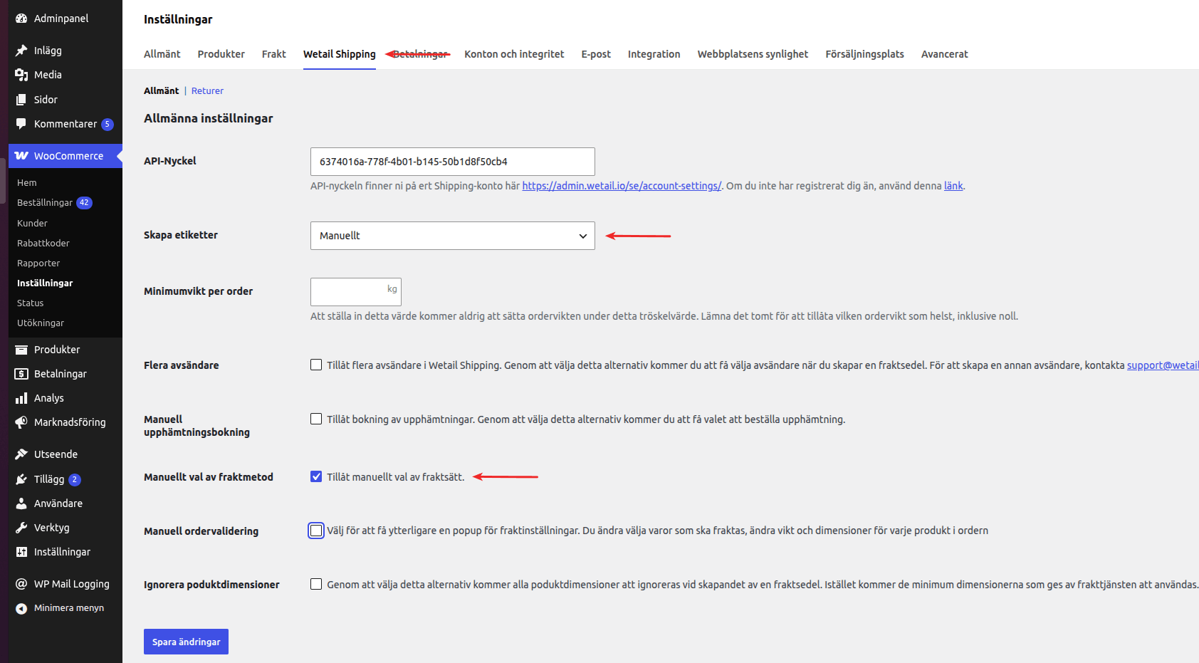Click the sidebar Inställningar sliders icon

pyautogui.click(x=21, y=552)
